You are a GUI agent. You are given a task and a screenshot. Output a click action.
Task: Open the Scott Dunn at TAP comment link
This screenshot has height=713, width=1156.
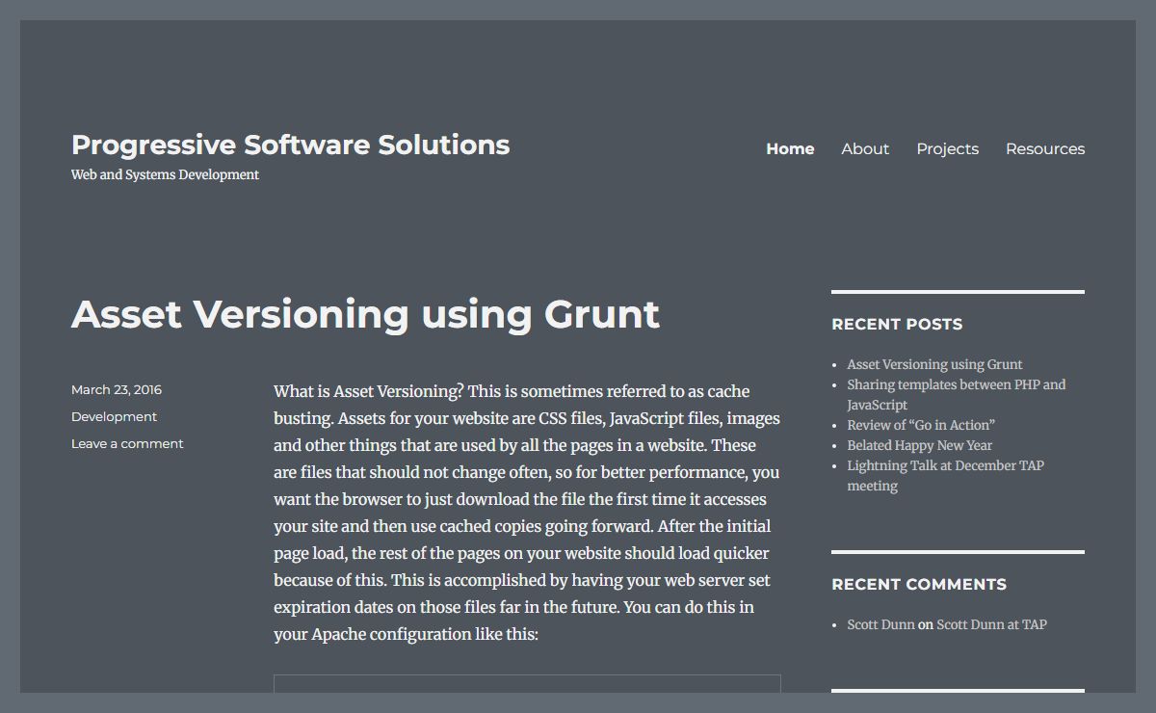(991, 624)
